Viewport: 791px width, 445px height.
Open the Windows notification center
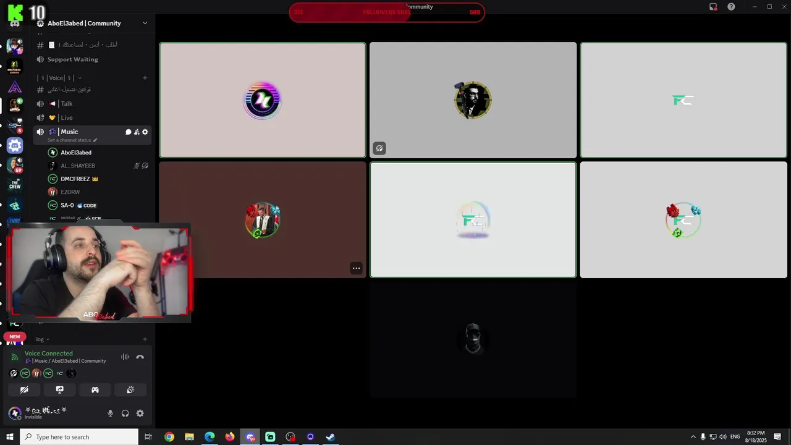point(778,437)
